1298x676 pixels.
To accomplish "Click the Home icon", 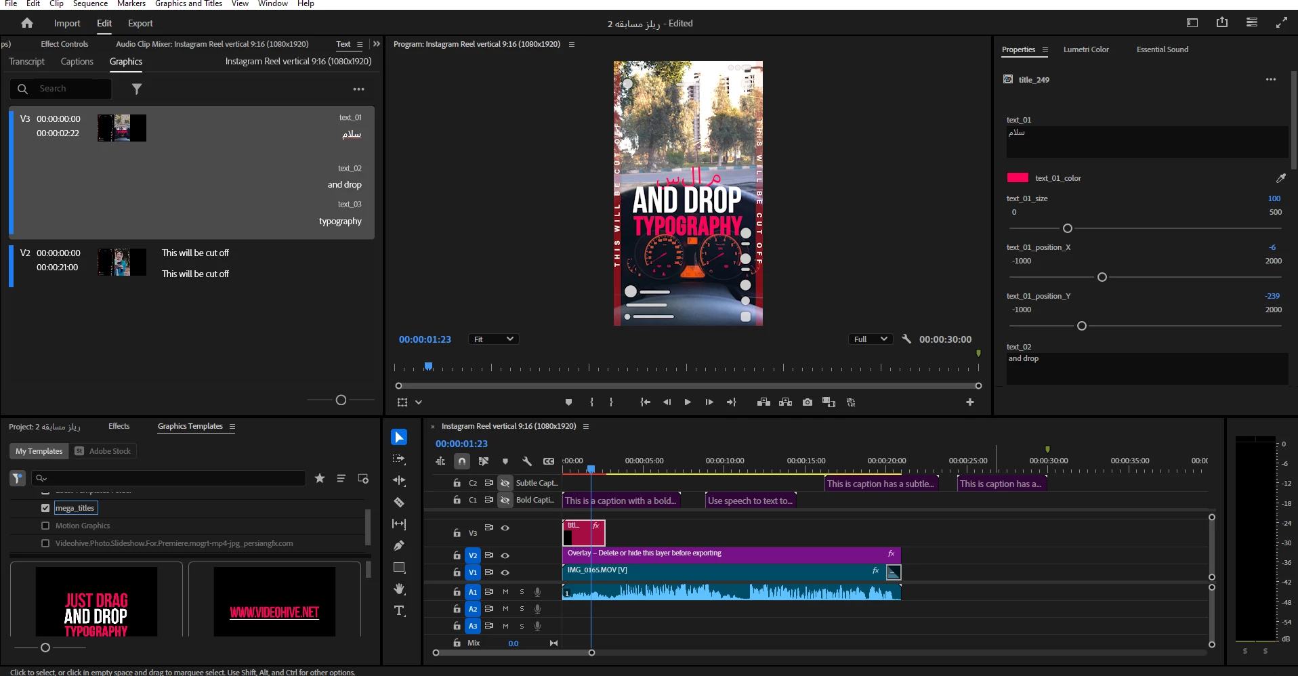I will 27,23.
